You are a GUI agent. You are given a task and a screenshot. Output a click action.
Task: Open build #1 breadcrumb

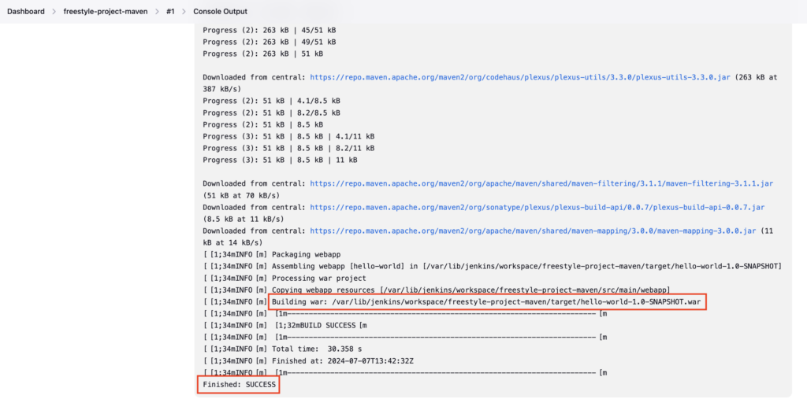170,11
